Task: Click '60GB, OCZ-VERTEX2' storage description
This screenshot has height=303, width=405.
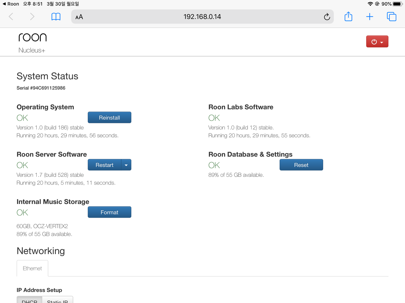Action: 42,226
